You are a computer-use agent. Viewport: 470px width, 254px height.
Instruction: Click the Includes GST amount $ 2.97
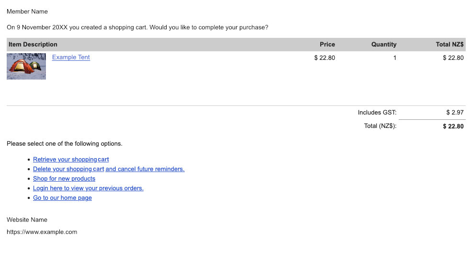[x=455, y=113]
